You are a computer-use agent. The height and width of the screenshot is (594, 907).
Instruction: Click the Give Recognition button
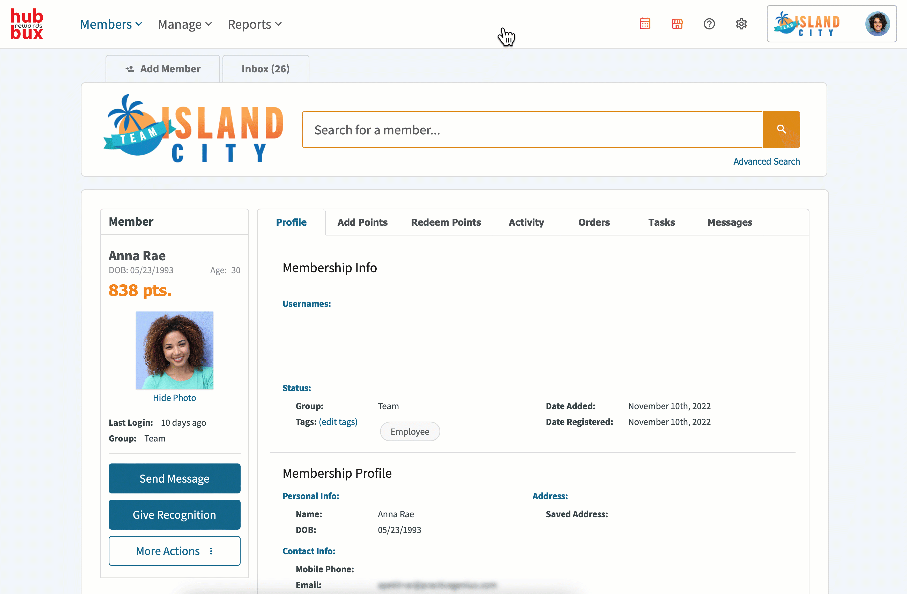[174, 514]
